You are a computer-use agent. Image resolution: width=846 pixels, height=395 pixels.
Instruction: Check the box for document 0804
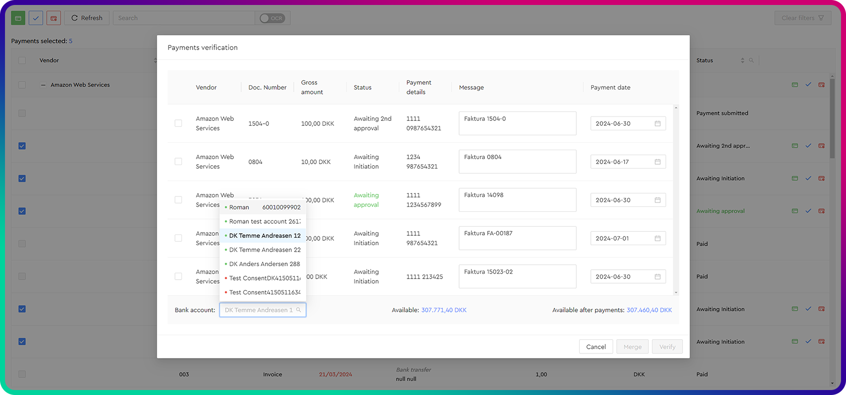[x=178, y=162]
